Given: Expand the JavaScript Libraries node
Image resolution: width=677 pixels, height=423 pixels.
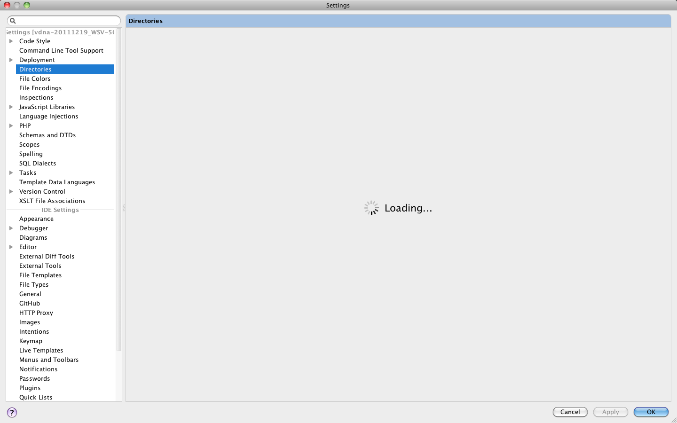Looking at the screenshot, I should [11, 107].
